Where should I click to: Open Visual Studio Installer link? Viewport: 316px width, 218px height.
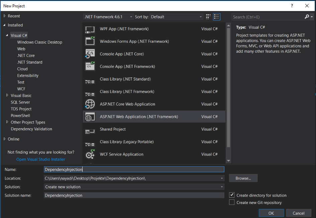click(x=41, y=159)
